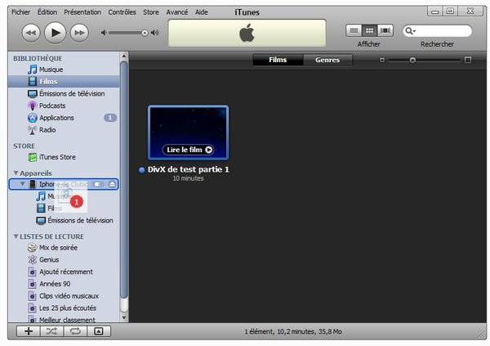The height and width of the screenshot is (346, 490).
Task: Click the 10 minutes duration text
Action: pos(188,178)
